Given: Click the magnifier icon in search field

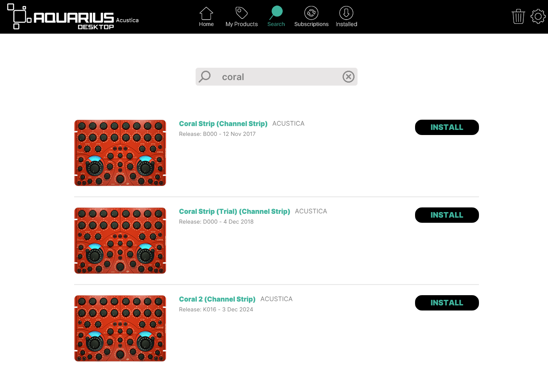Looking at the screenshot, I should 205,77.
